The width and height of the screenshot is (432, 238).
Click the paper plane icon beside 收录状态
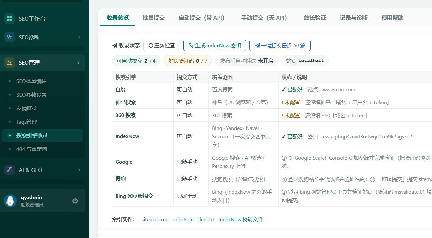point(115,45)
